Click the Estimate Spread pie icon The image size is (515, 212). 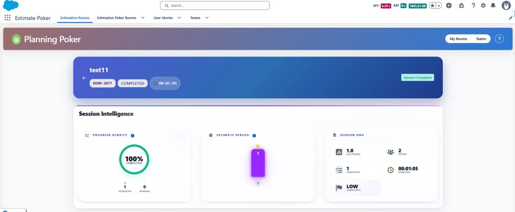pyautogui.click(x=211, y=135)
